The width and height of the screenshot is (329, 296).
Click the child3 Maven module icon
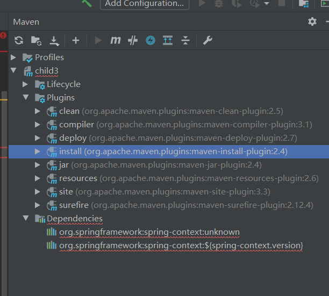[28, 71]
